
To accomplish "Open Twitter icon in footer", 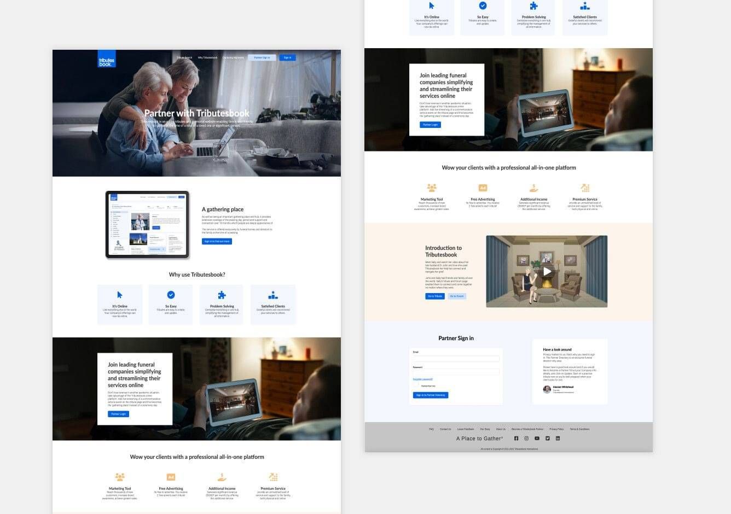I will (547, 439).
